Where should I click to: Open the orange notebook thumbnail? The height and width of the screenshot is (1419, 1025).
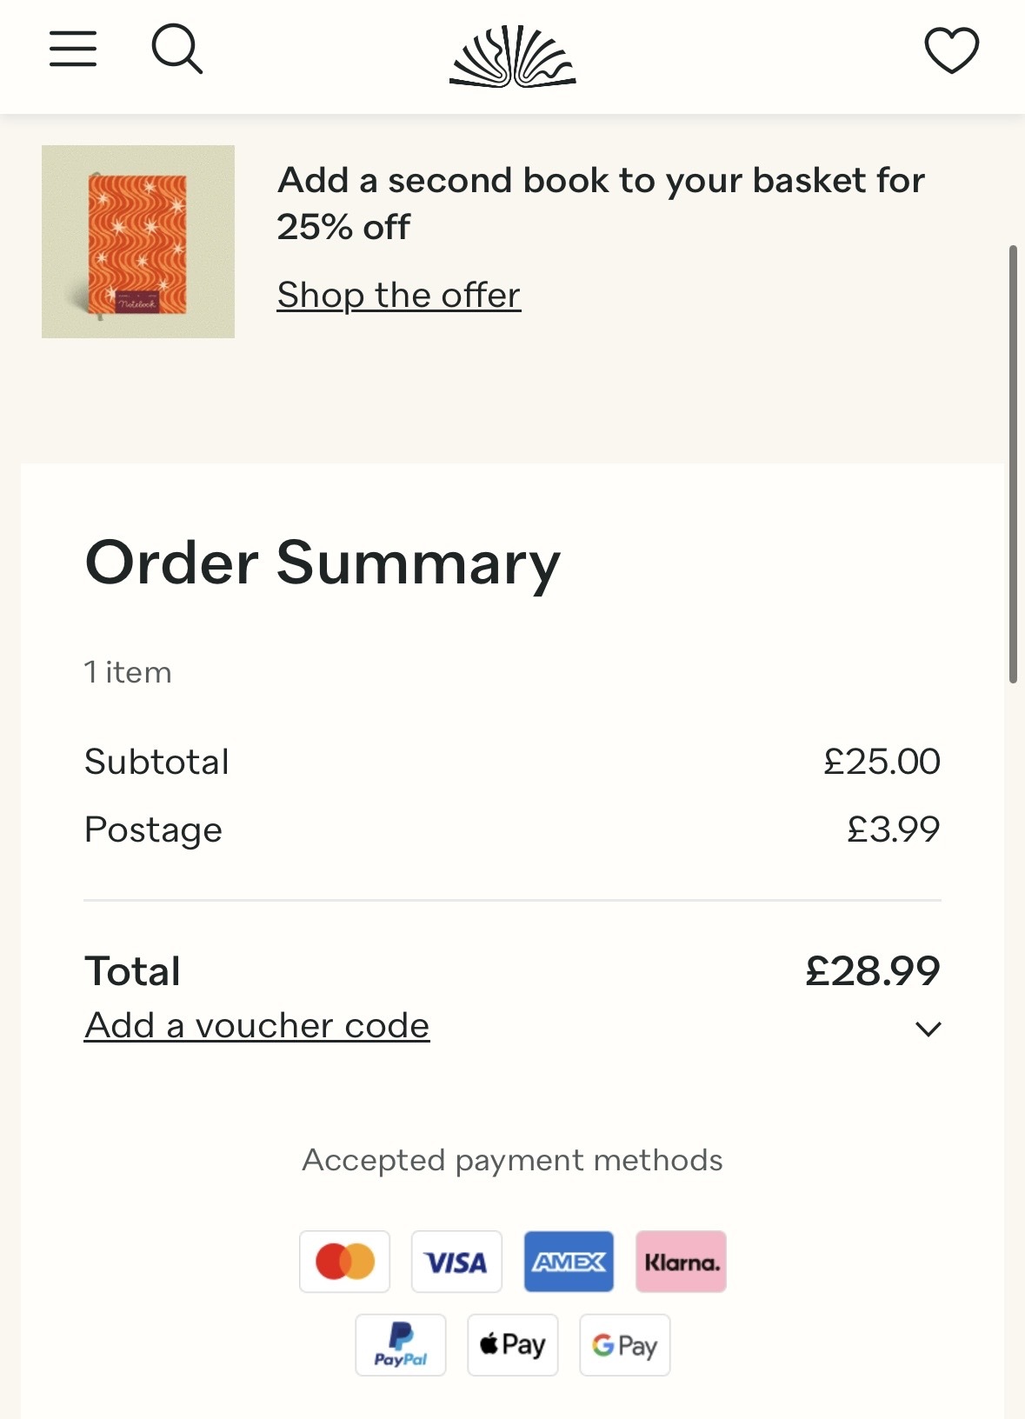click(x=138, y=242)
